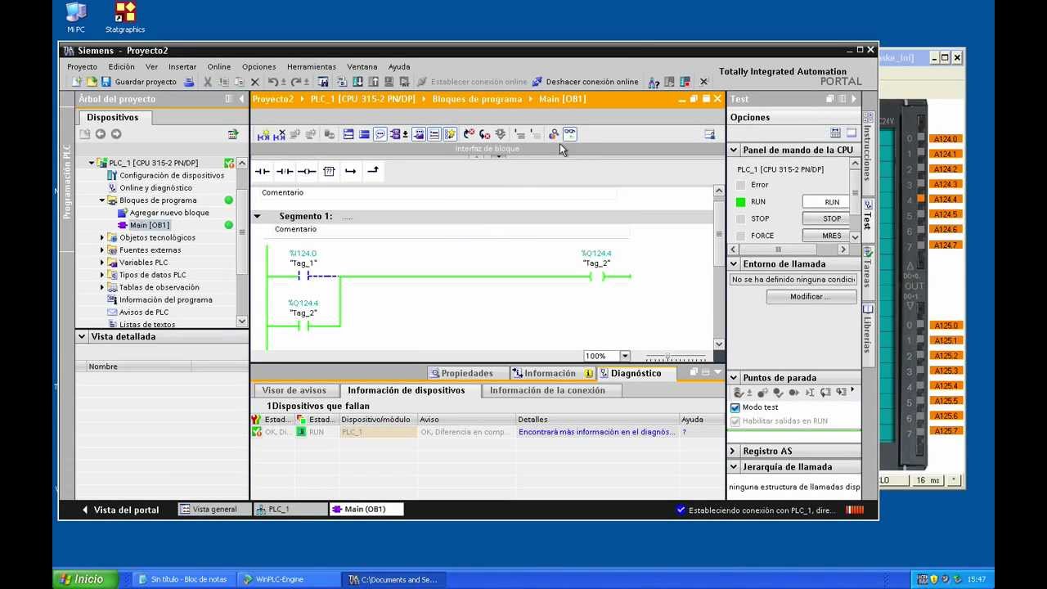Collapse the project tree panel with arrow
This screenshot has height=589, width=1047.
pyautogui.click(x=242, y=99)
